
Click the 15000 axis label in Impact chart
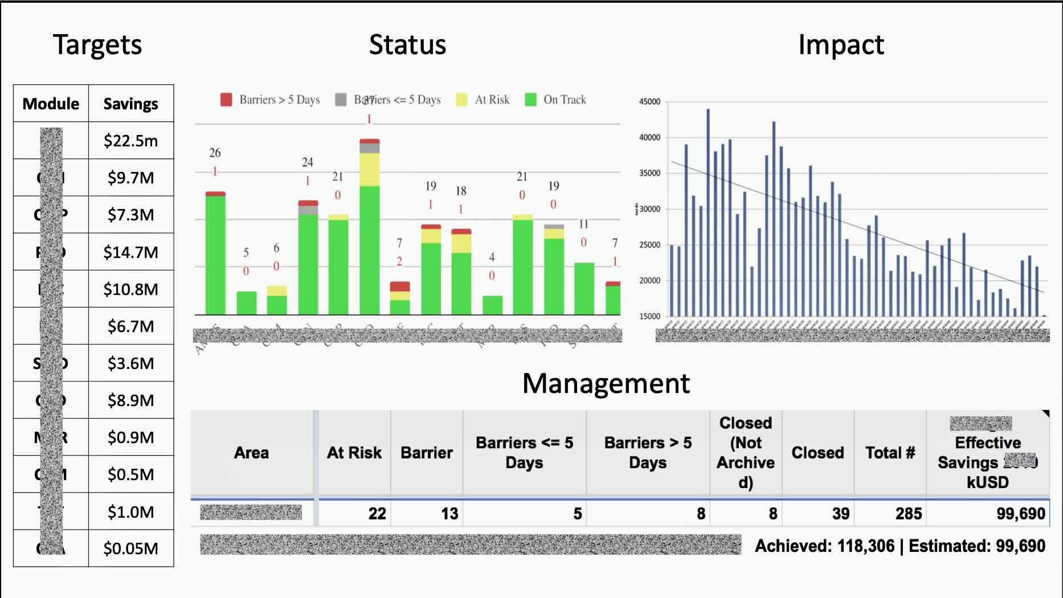point(649,316)
